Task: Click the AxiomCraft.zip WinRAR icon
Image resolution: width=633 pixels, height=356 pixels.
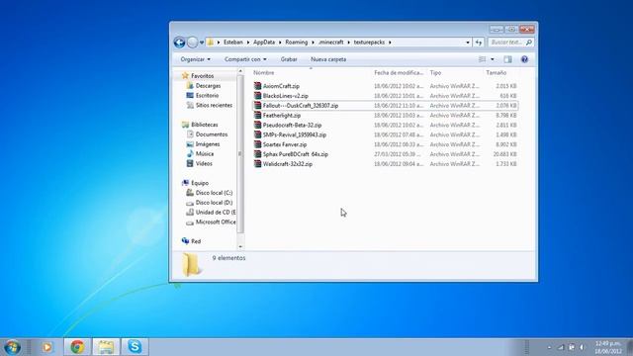Action: [x=257, y=86]
